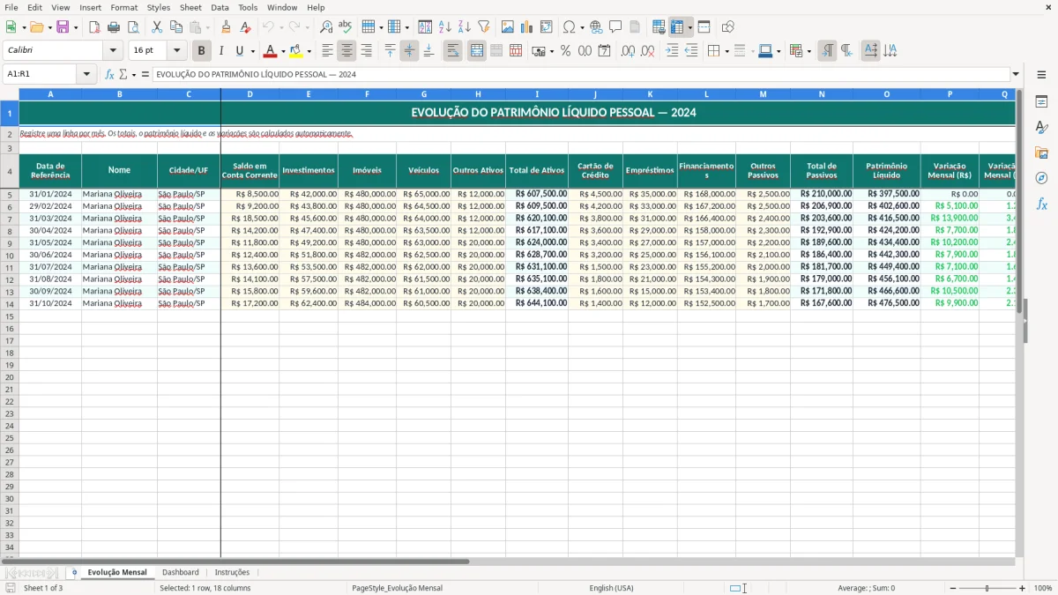The image size is (1058, 595).
Task: Toggle Bold formatting
Action: click(202, 51)
